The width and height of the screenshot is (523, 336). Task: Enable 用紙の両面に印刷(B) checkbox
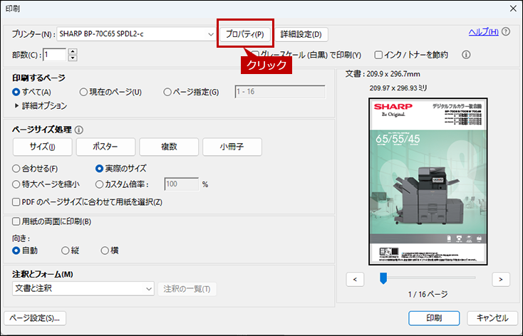[x=16, y=221]
